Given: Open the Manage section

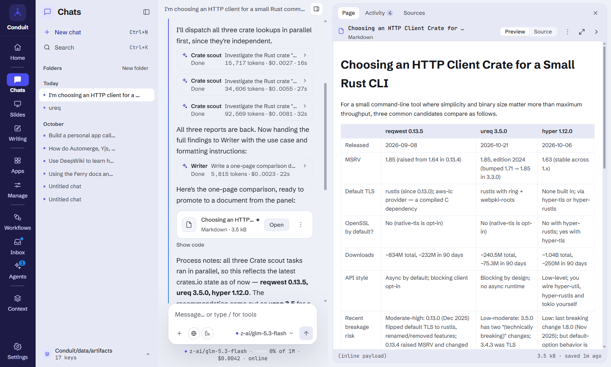Looking at the screenshot, I should tap(17, 190).
